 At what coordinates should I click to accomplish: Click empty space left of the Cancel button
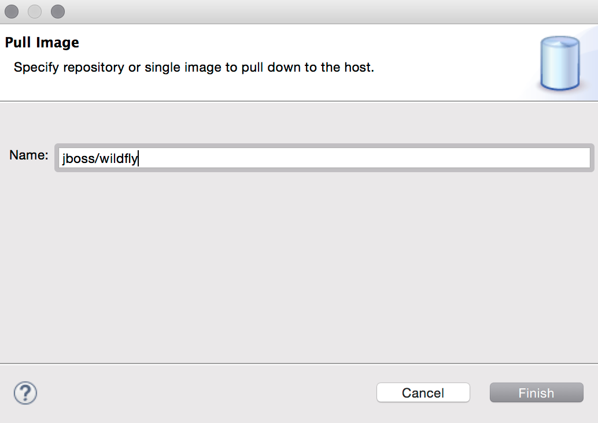[231, 393]
